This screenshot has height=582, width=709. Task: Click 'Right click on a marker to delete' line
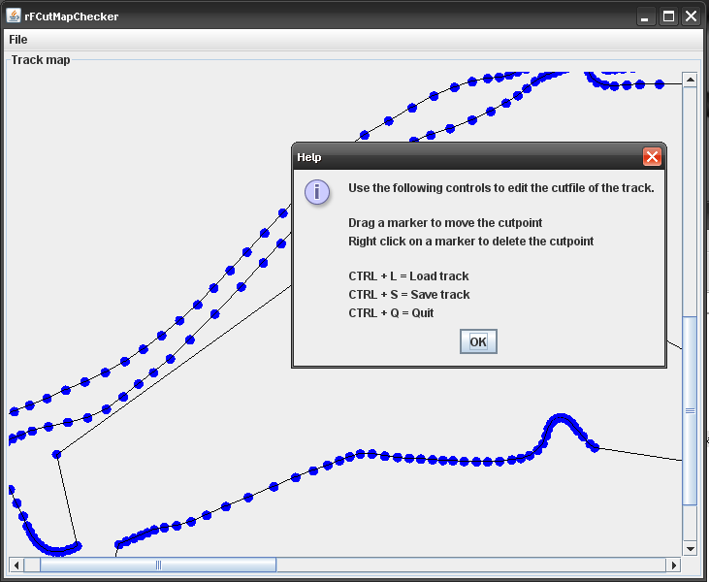pyautogui.click(x=470, y=241)
